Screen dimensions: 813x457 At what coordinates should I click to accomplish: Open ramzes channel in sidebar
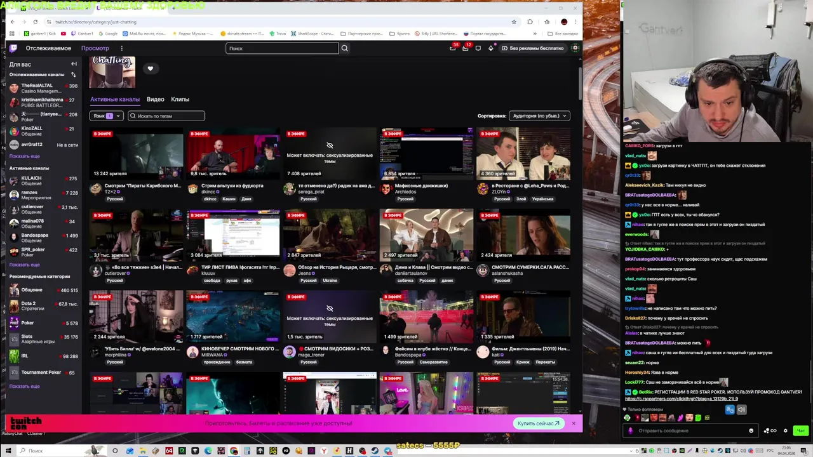click(43, 195)
